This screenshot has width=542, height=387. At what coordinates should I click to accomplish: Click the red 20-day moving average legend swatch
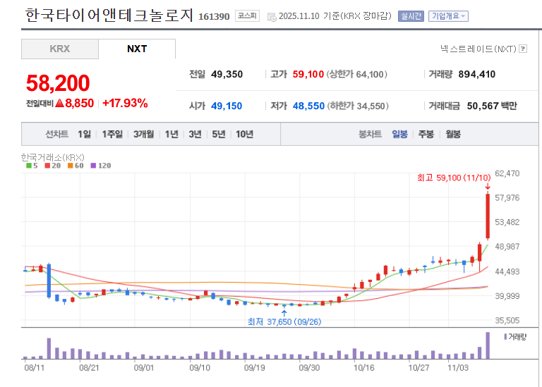pyautogui.click(x=47, y=166)
